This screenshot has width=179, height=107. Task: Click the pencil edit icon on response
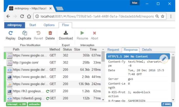point(164,59)
